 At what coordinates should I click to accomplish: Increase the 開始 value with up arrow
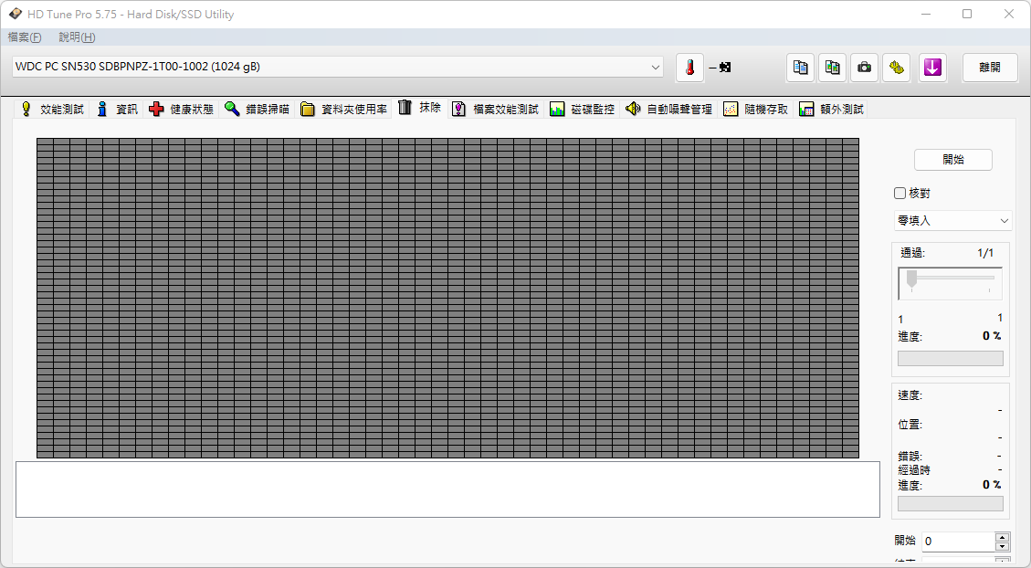1002,537
